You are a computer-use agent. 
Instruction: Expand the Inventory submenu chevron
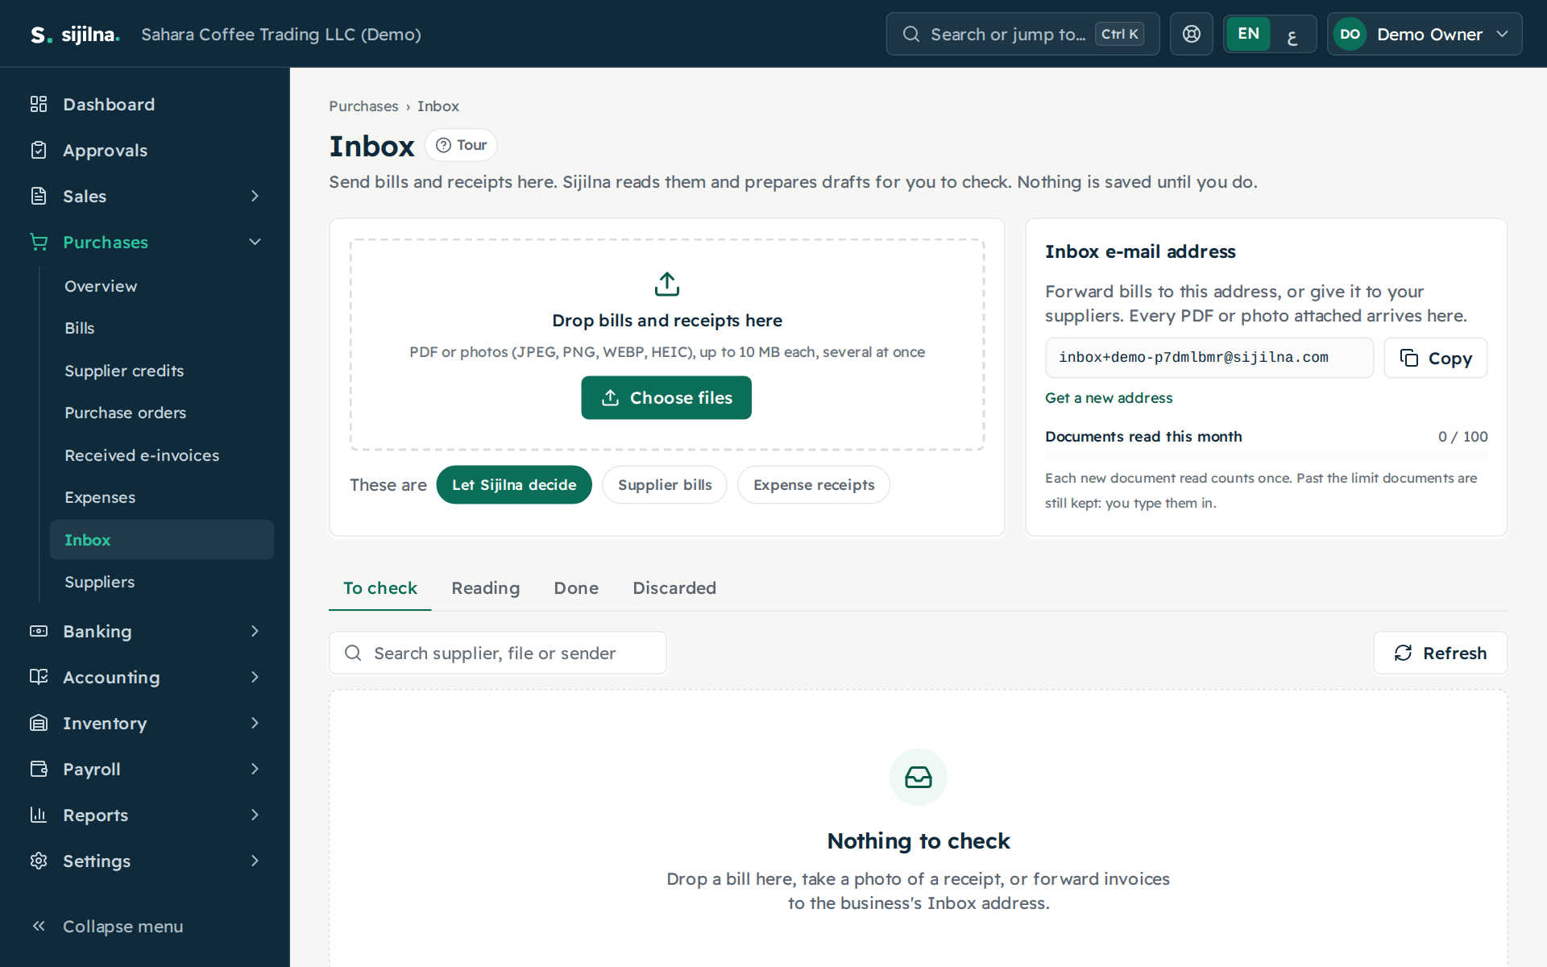pos(255,723)
